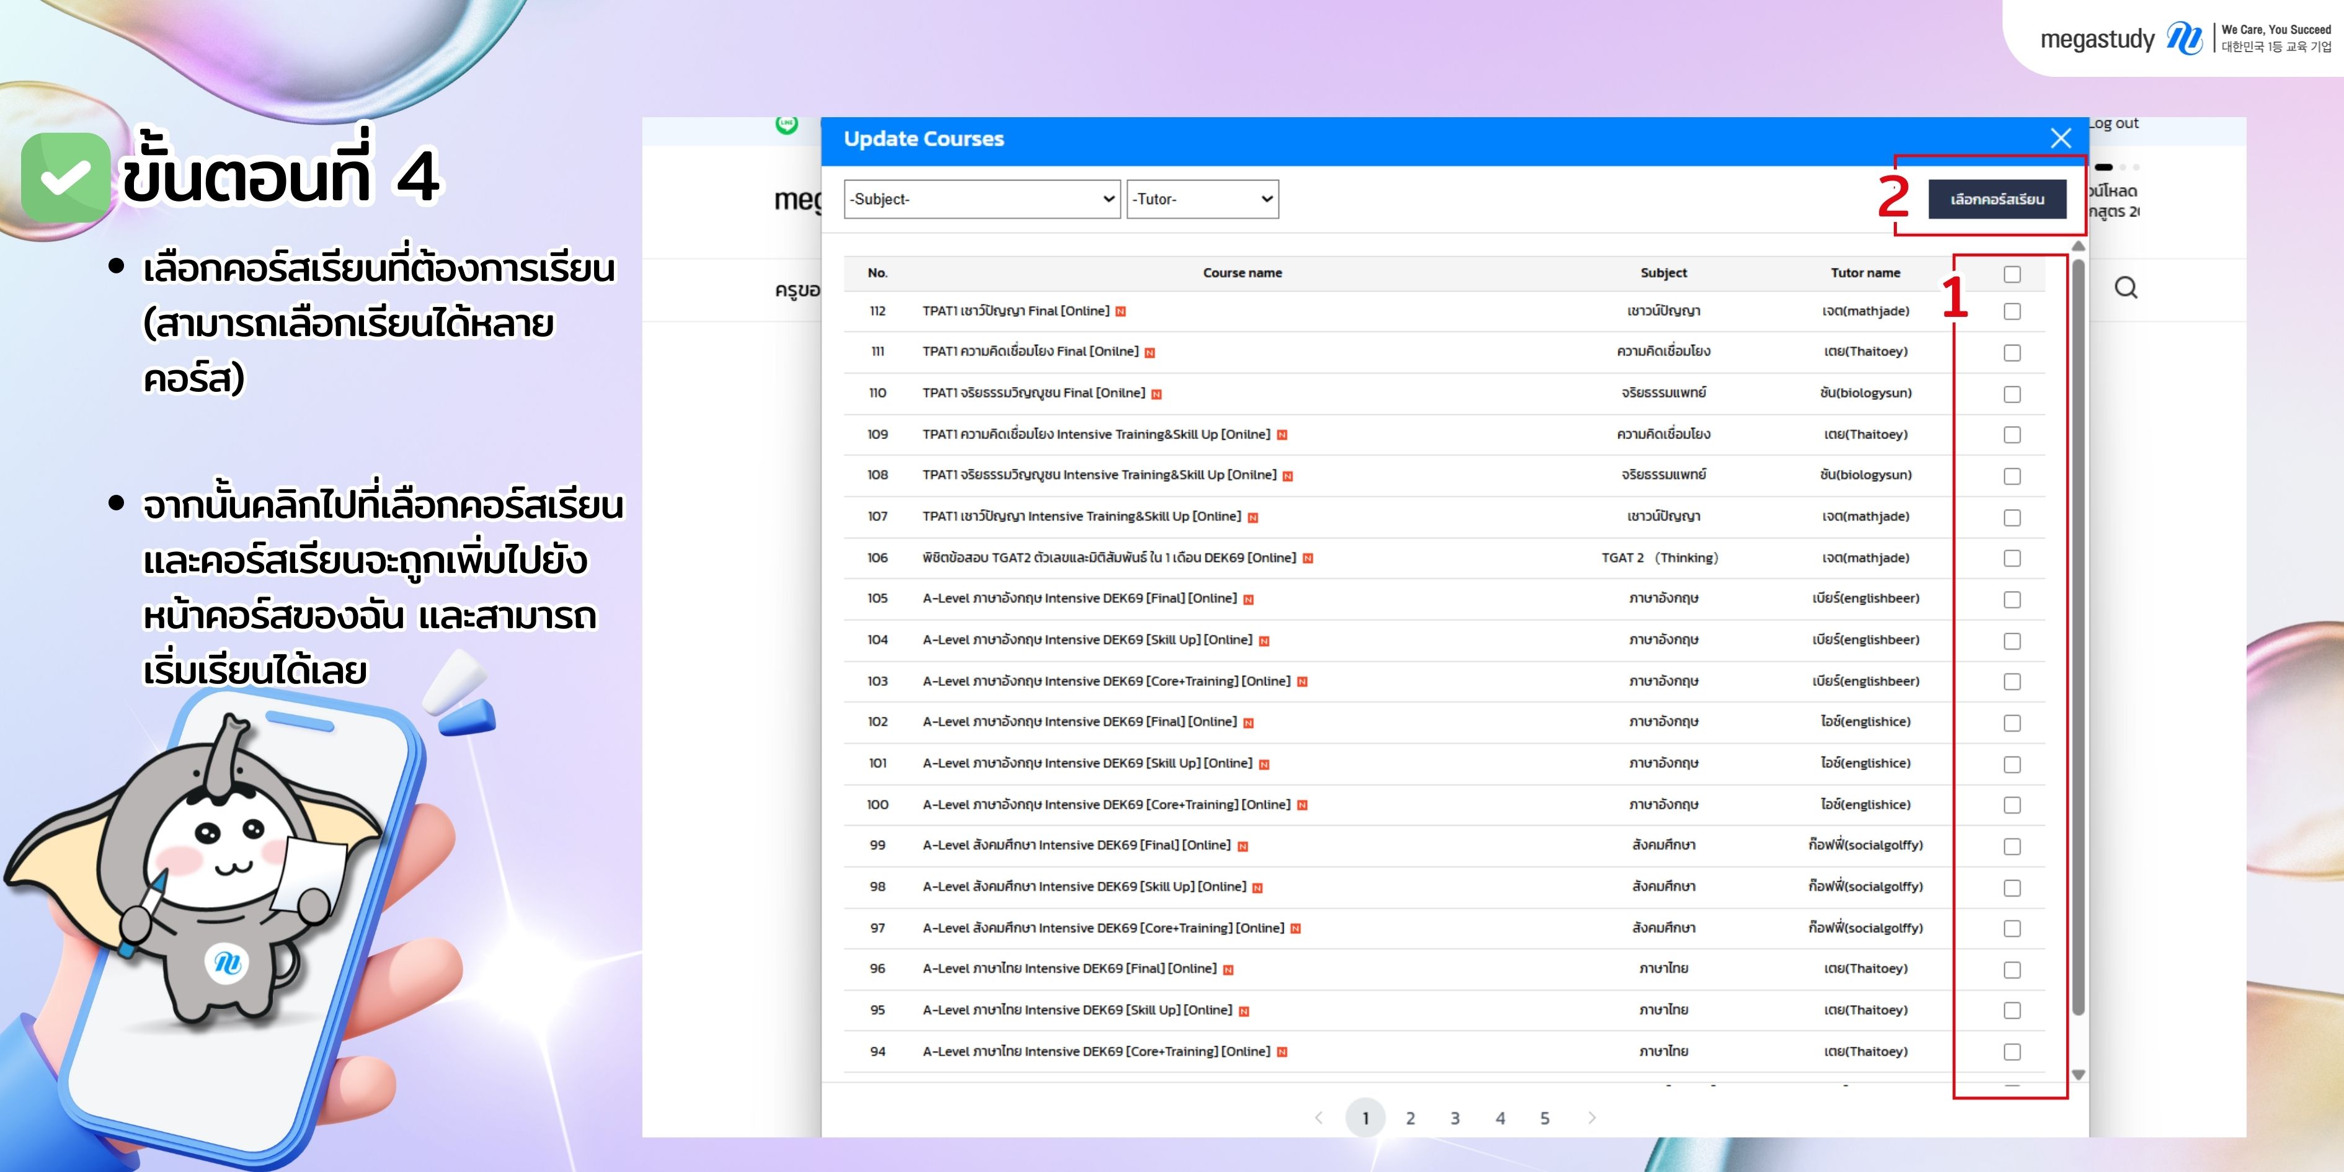2344x1172 pixels.
Task: Check the select-all header checkbox
Action: point(2012,274)
